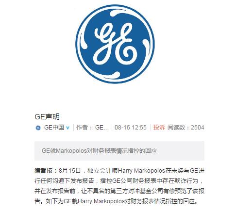This screenshot has width=236, height=211.
Task: Open the GE中国 account name
Action: (54, 128)
